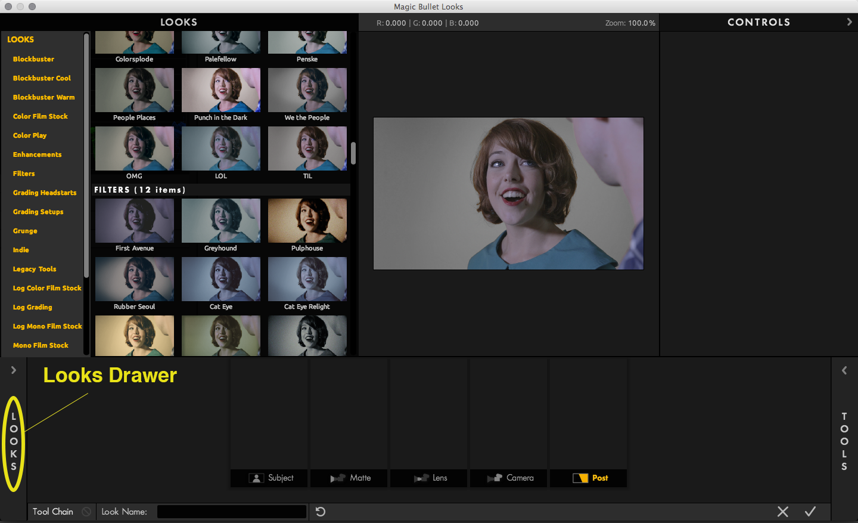Image resolution: width=858 pixels, height=523 pixels.
Task: Click the Tool Chain label
Action: pyautogui.click(x=53, y=512)
